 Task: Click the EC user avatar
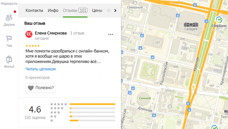pyautogui.click(x=29, y=34)
